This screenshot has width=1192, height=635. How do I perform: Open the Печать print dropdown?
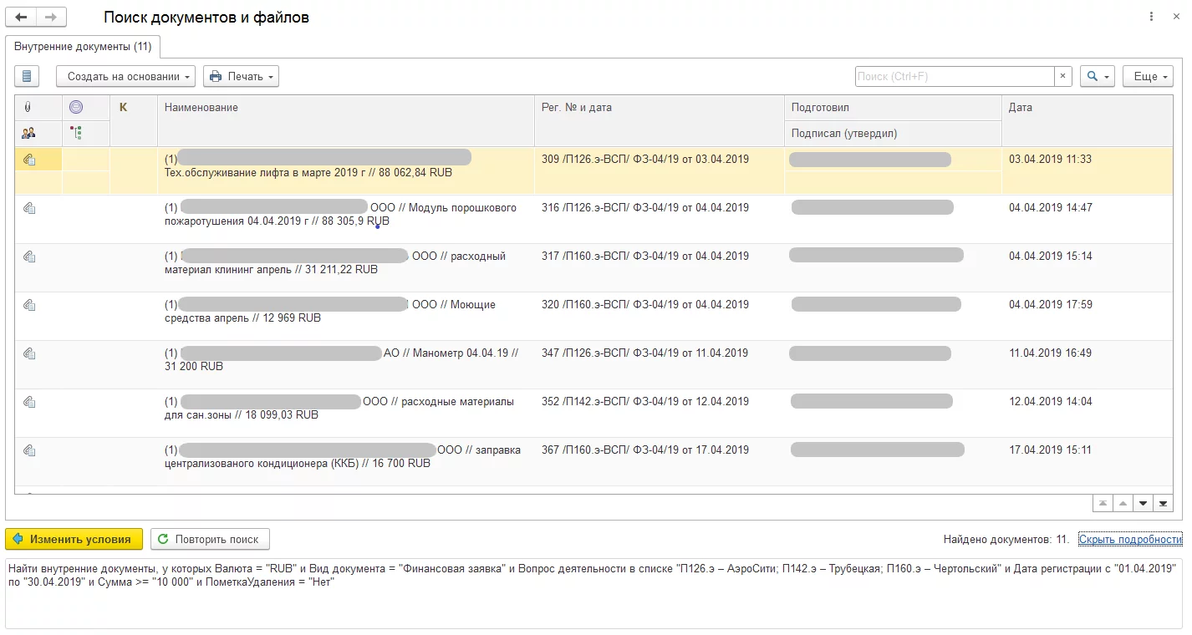click(241, 76)
